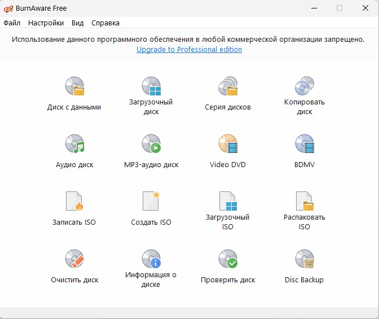This screenshot has width=379, height=319.
Task: Open the Распаковать ISO icon
Action: point(305,201)
